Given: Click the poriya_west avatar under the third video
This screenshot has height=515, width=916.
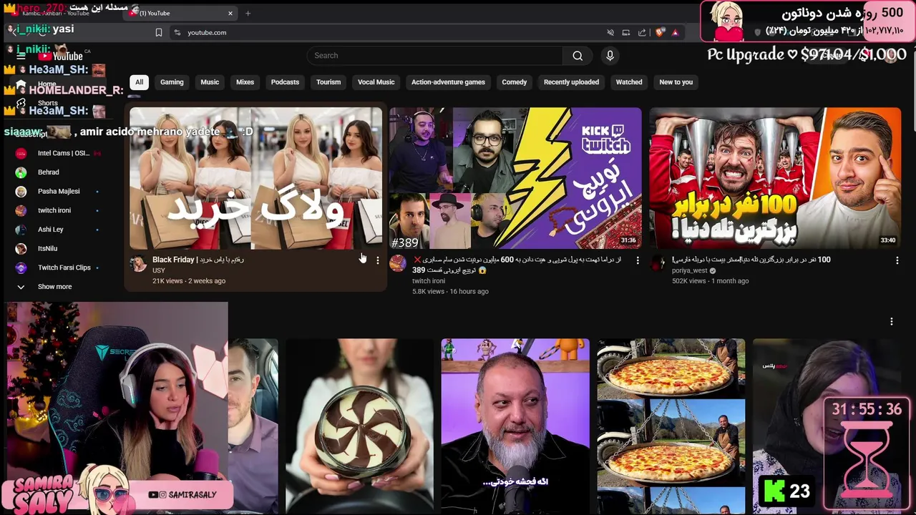Looking at the screenshot, I should (658, 263).
